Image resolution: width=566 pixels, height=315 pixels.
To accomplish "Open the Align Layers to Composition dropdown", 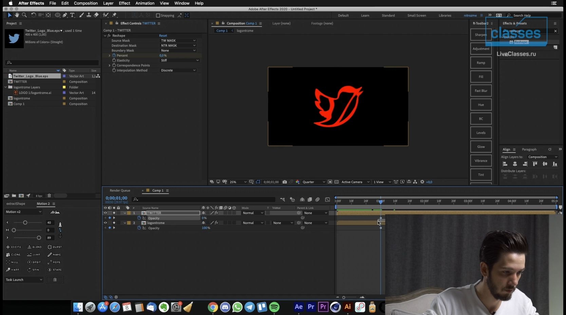I will tap(543, 157).
